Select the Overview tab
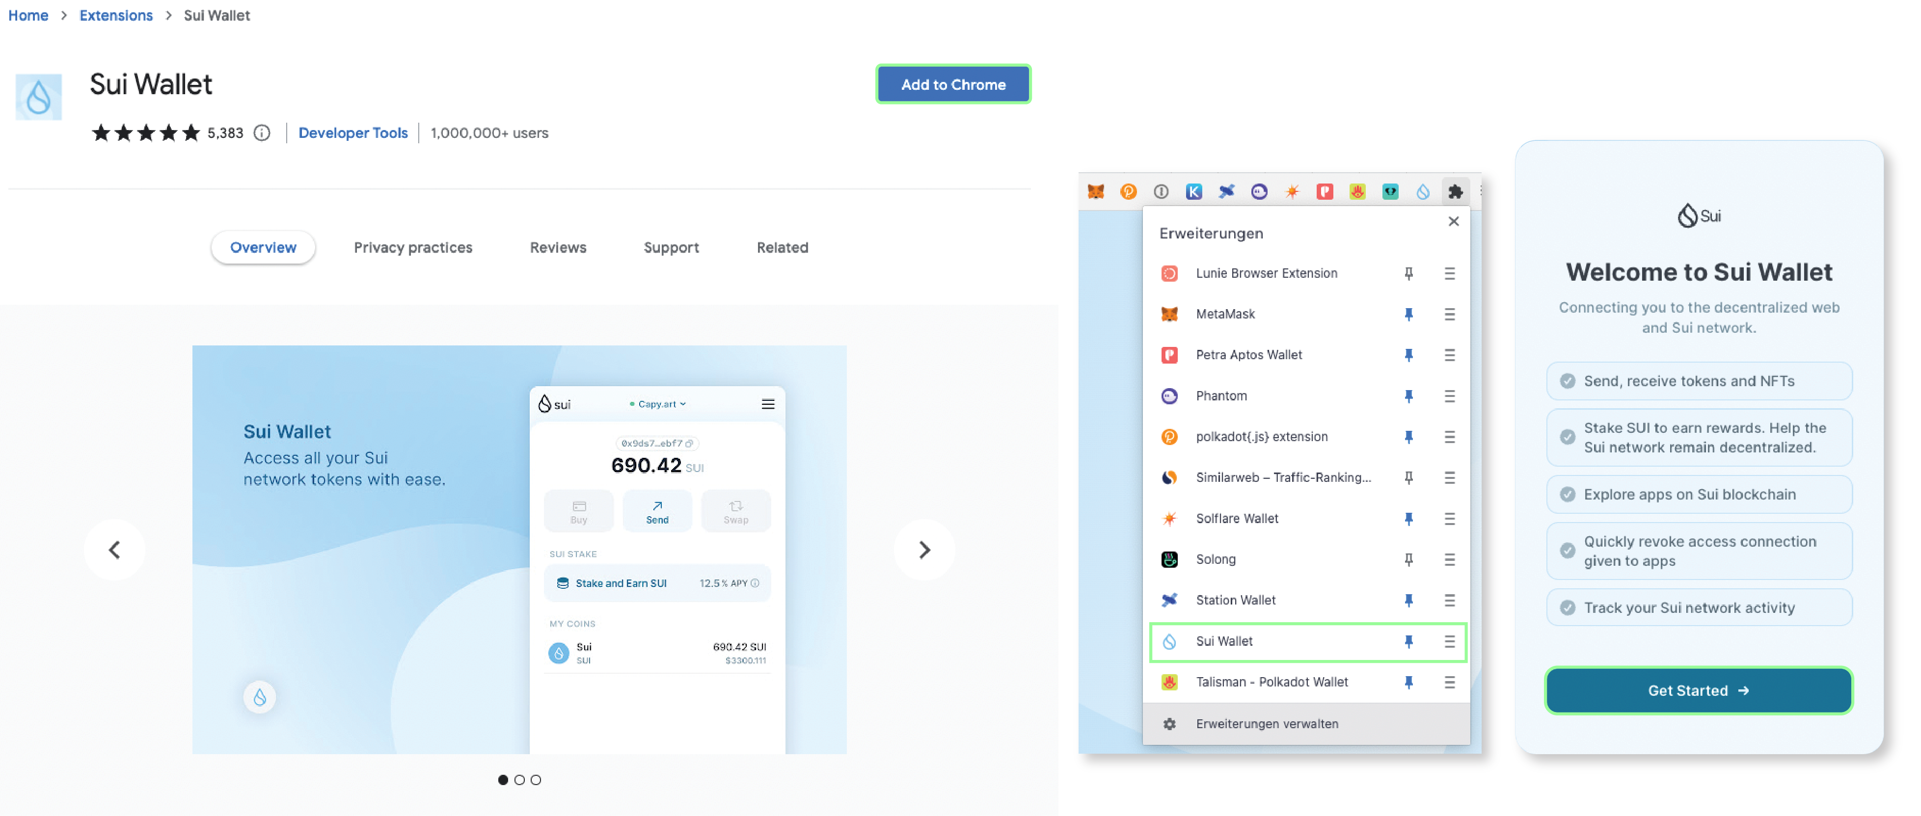The image size is (1921, 816). (x=263, y=247)
